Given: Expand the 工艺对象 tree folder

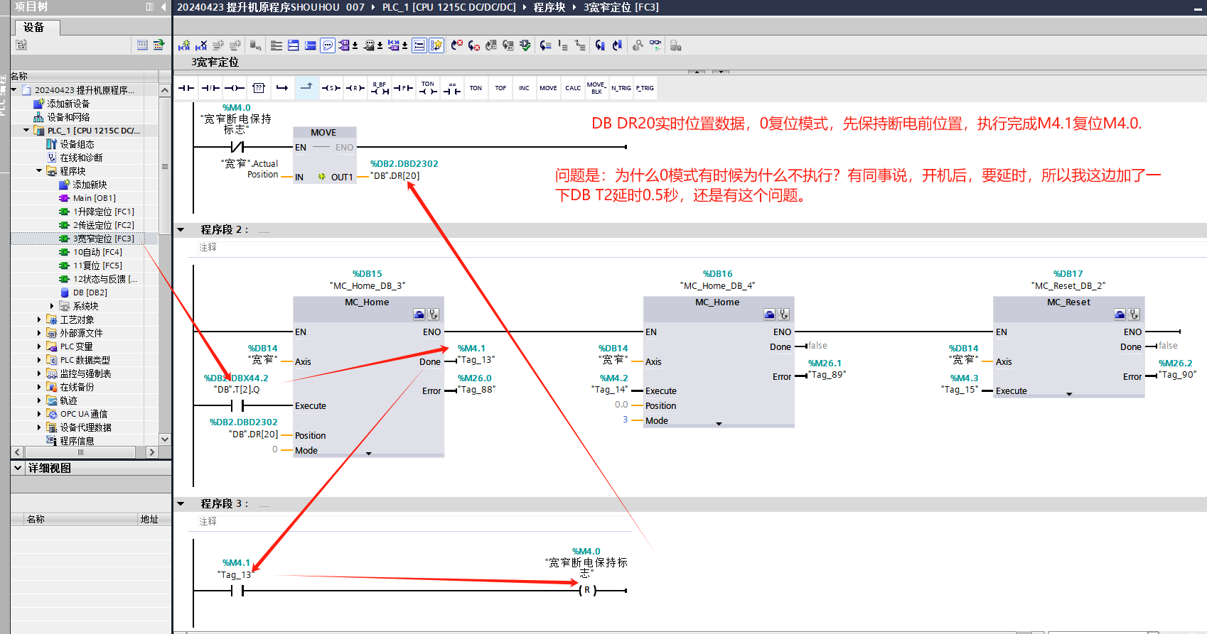Looking at the screenshot, I should (39, 319).
